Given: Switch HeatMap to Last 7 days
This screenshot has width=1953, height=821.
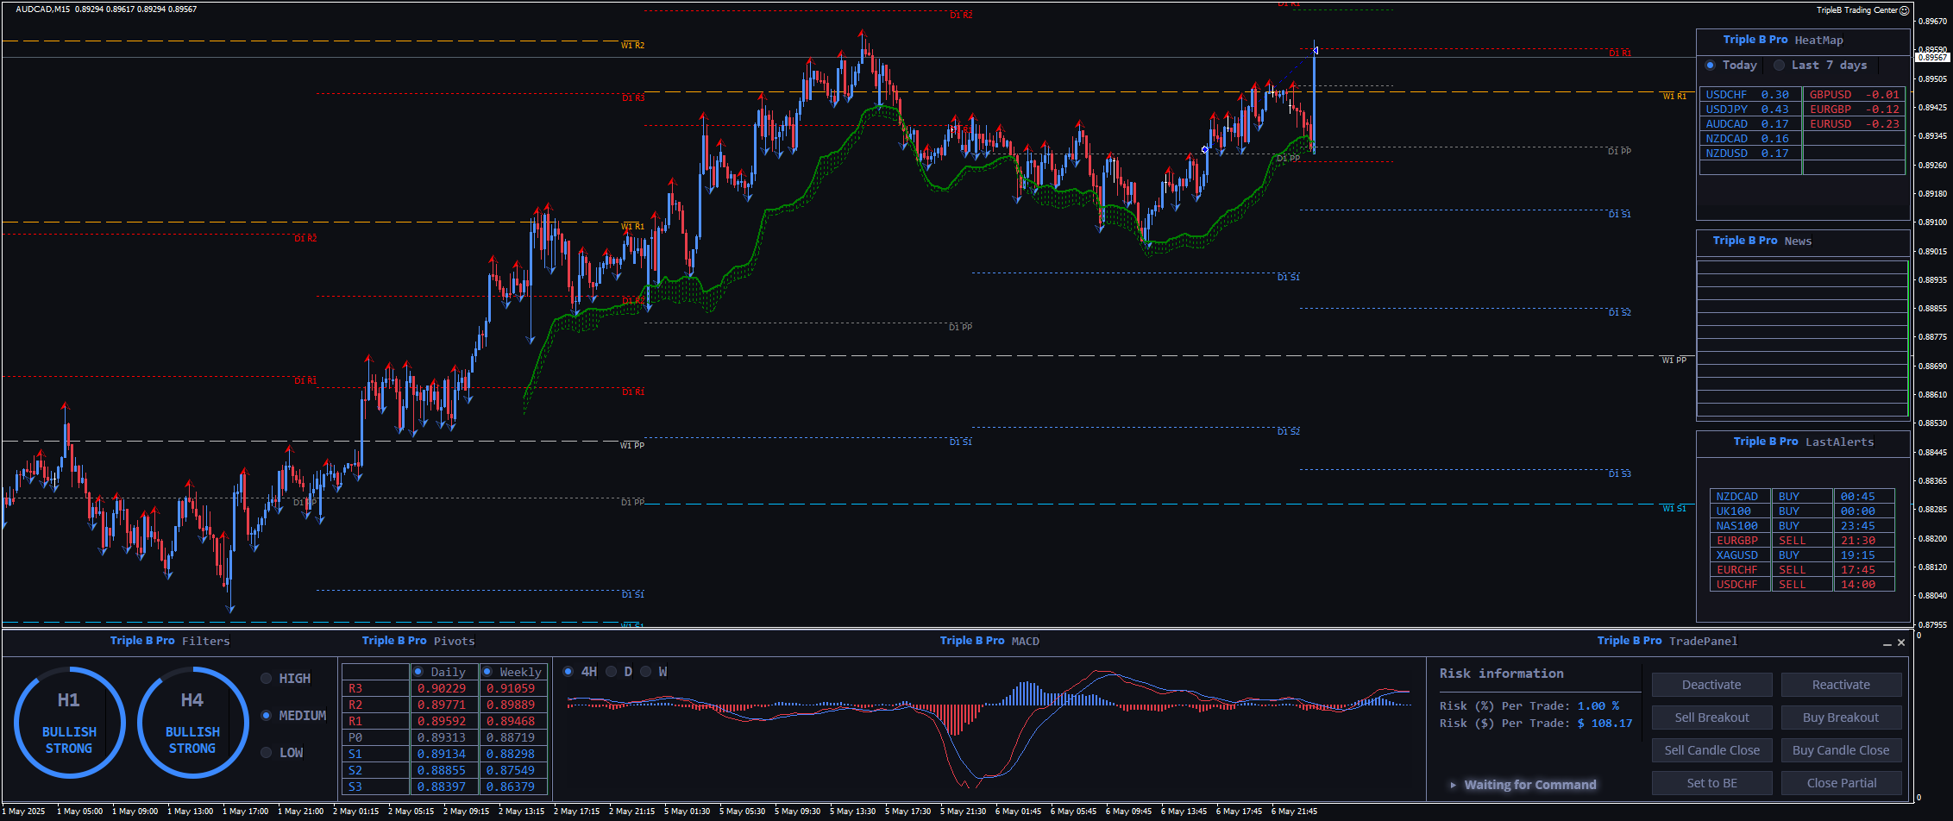Looking at the screenshot, I should click(x=1779, y=66).
